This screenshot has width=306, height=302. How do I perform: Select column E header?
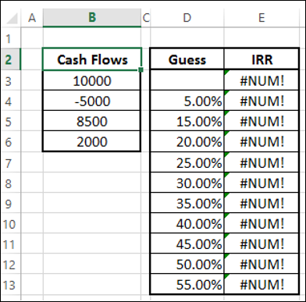pyautogui.click(x=262, y=18)
